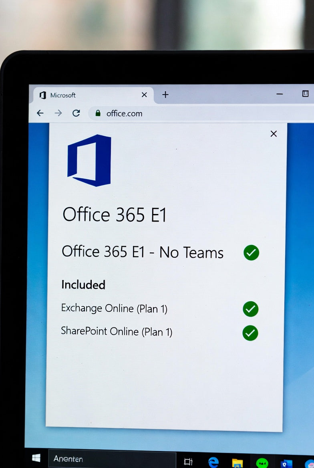Reload the office.com page
The height and width of the screenshot is (468, 314).
point(76,113)
